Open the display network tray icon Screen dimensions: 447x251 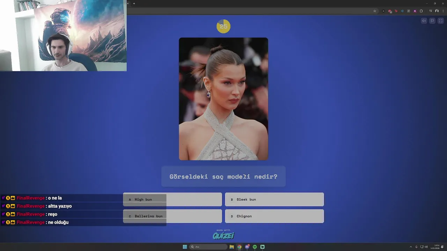click(422, 247)
